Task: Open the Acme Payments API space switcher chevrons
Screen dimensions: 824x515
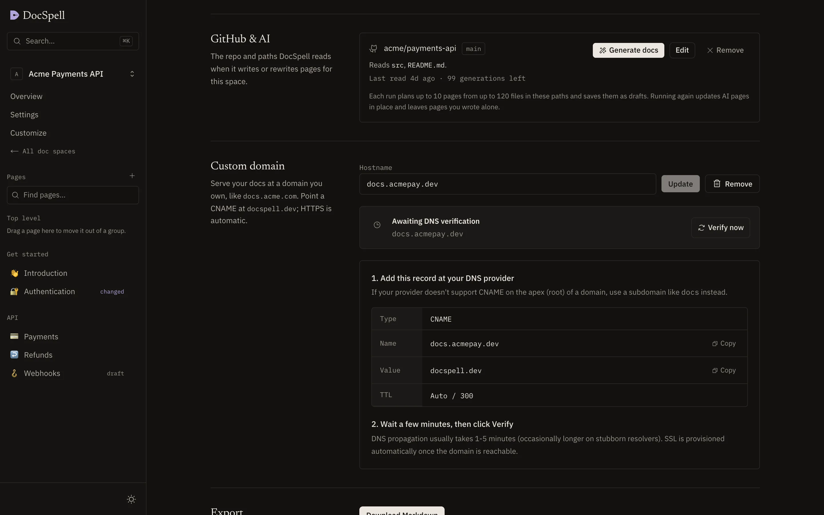Action: 132,74
